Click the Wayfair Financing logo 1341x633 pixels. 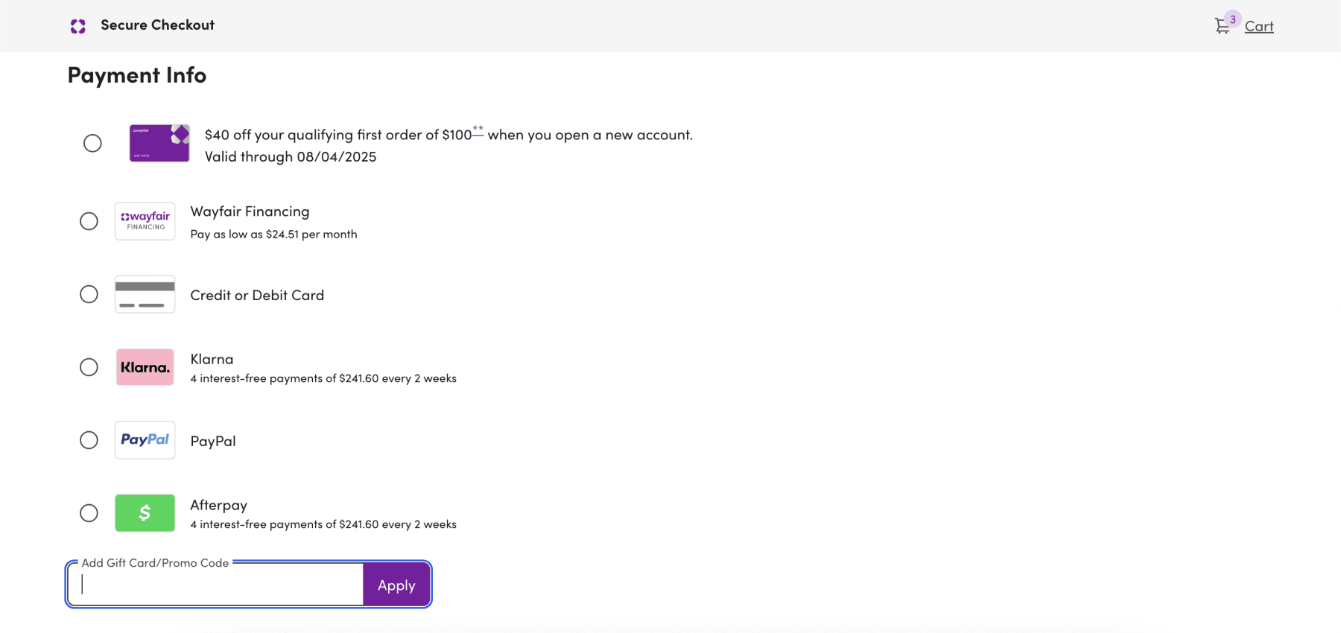tap(145, 220)
